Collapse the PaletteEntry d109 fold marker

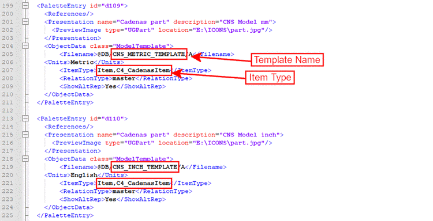[x=25, y=5]
